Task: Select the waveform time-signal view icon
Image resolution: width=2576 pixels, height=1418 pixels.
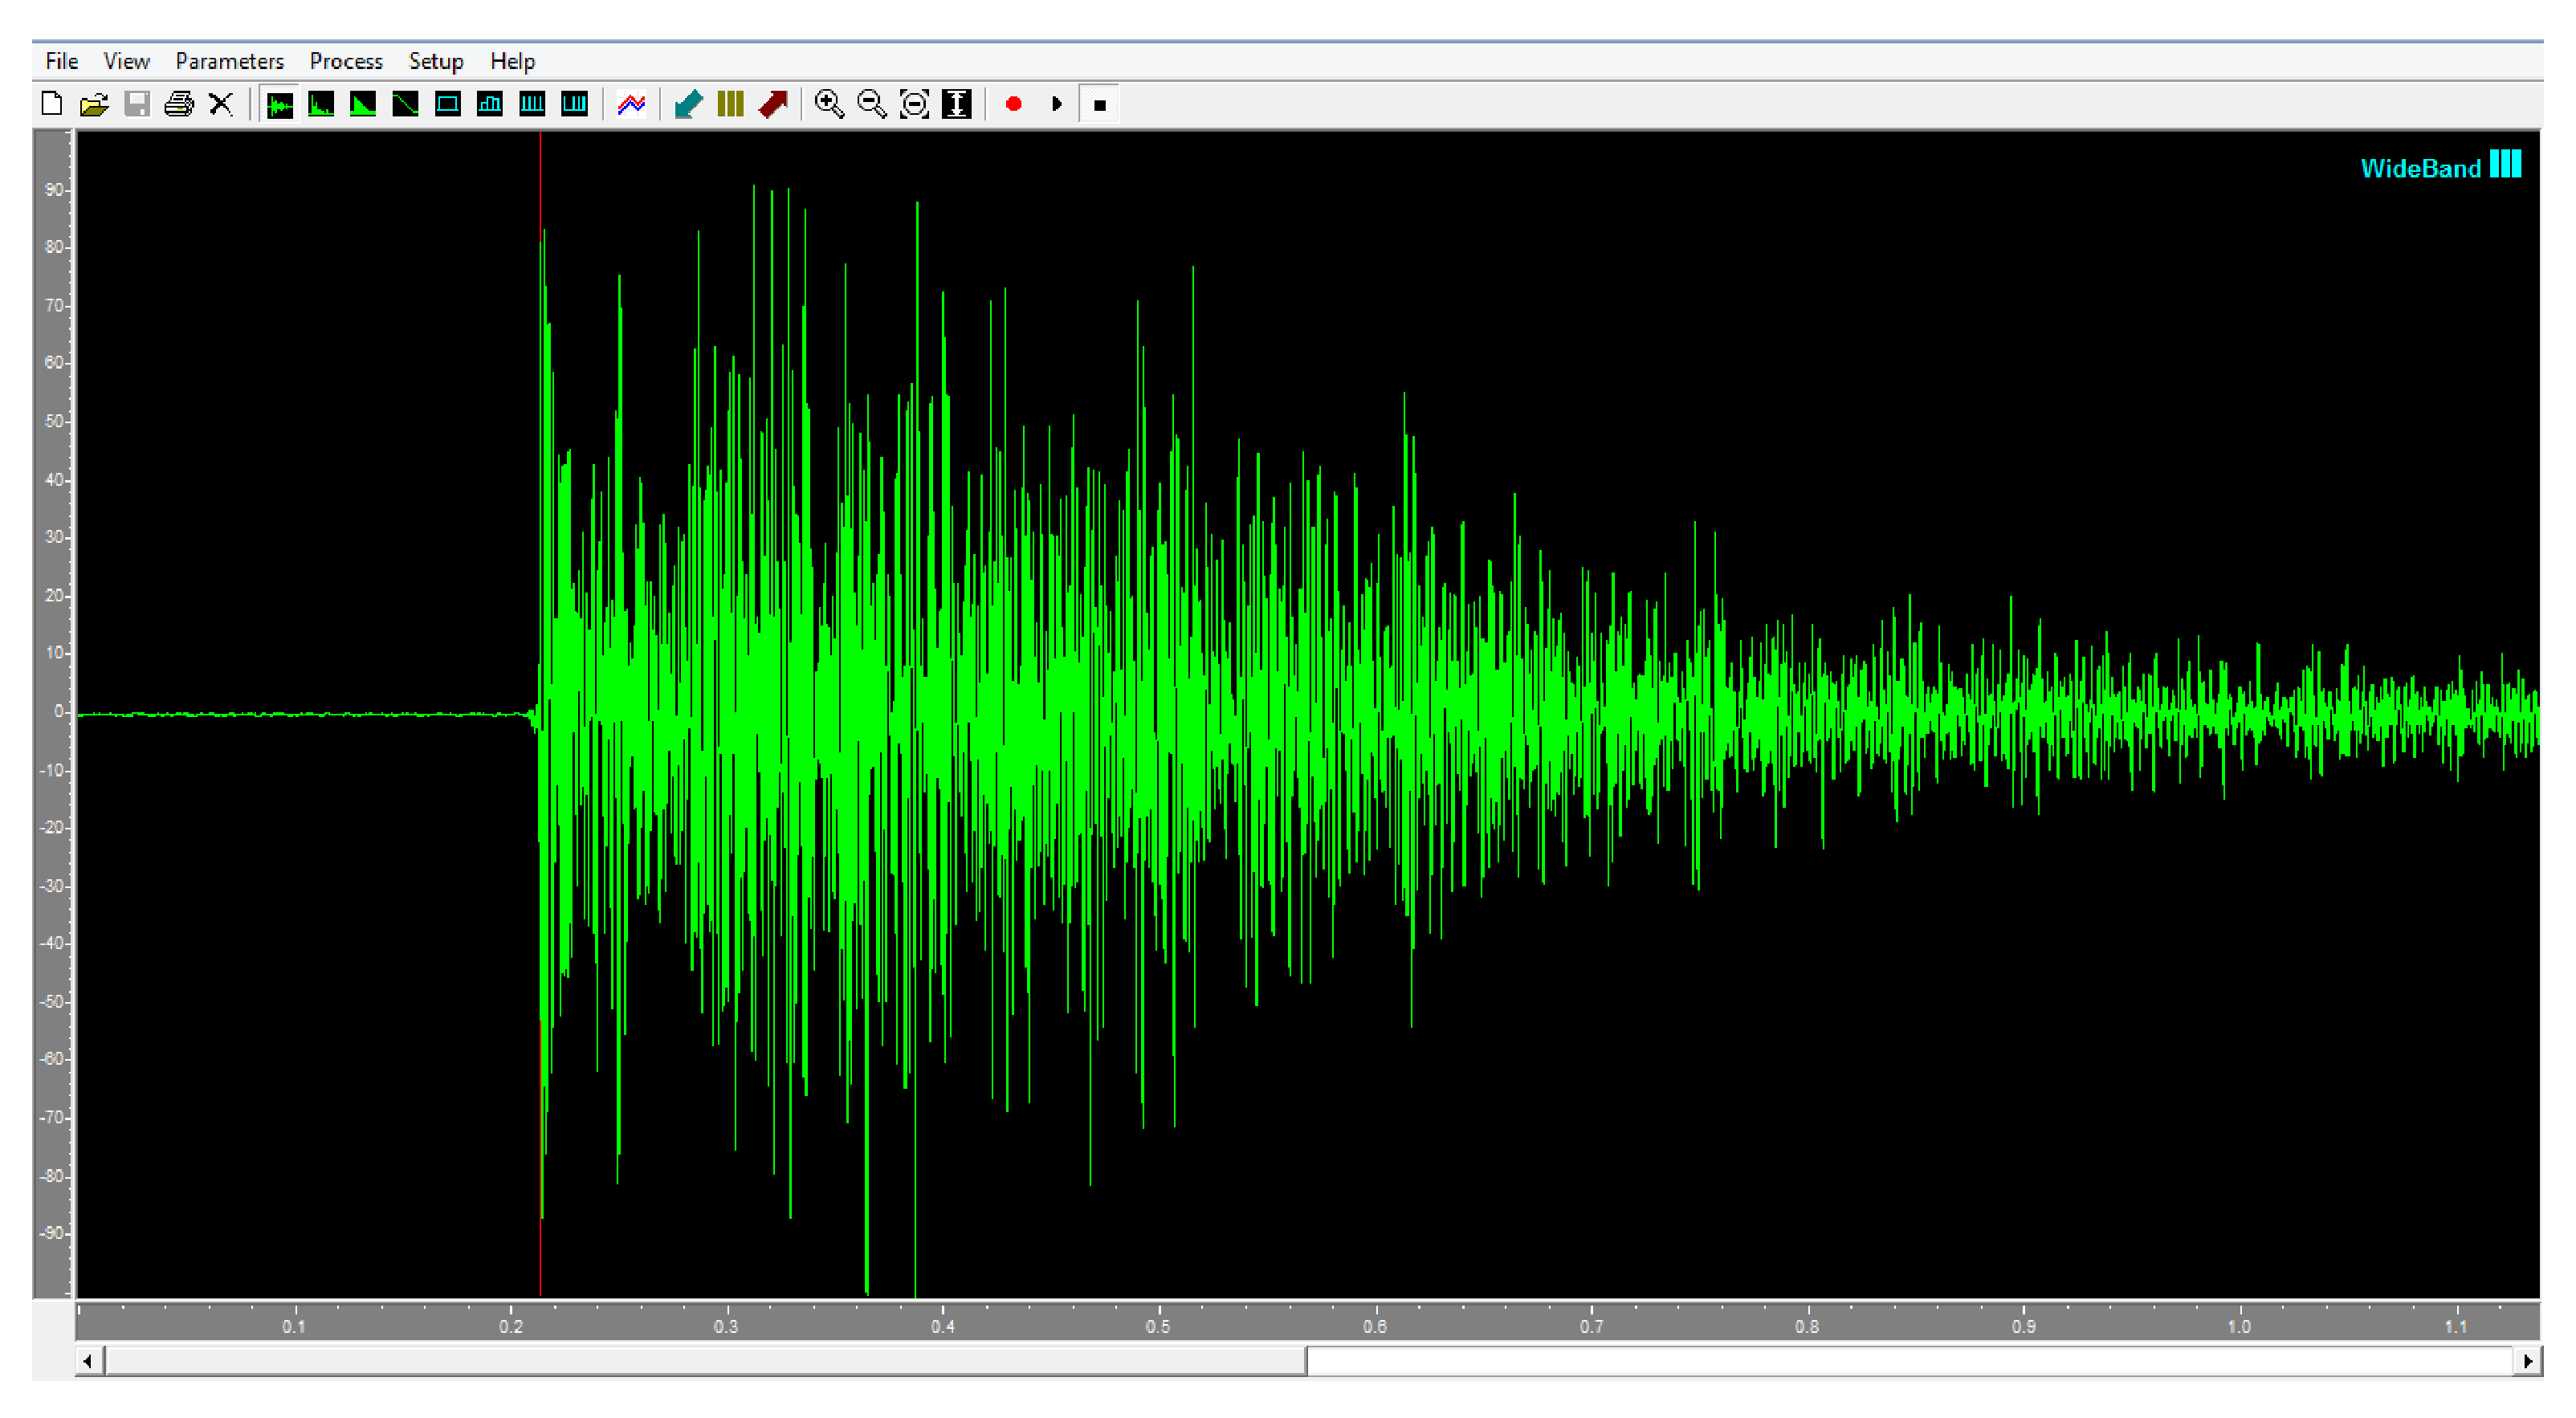Action: click(280, 104)
